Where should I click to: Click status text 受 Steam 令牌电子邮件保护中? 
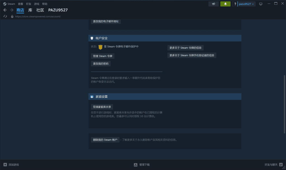click(121, 47)
